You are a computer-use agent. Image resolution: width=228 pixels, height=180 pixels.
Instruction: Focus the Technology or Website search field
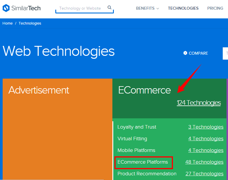pos(85,8)
